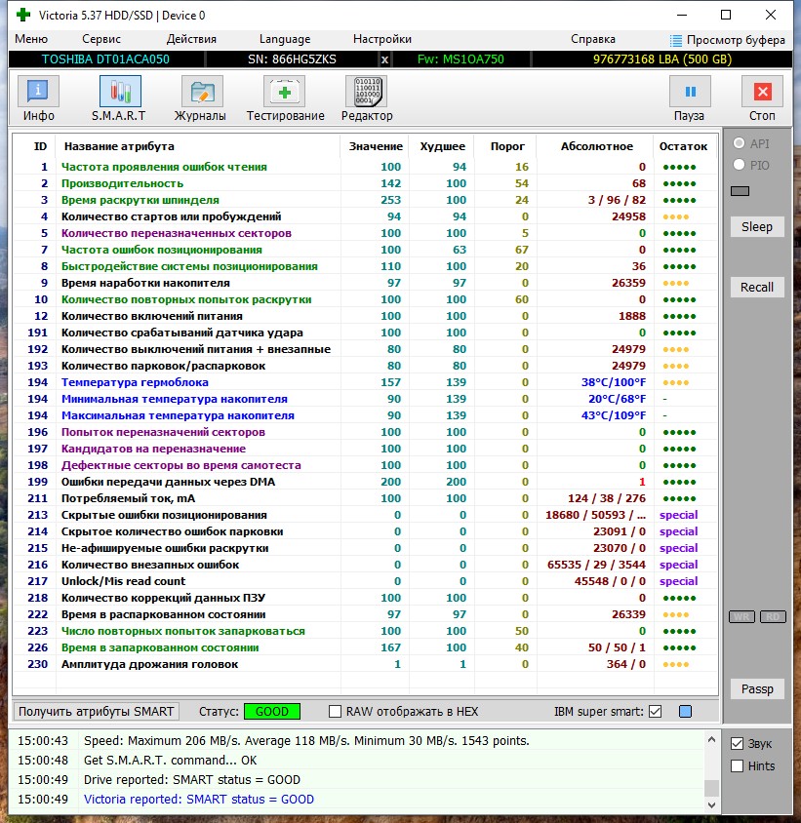Viewport: 801px width, 823px height.
Task: Open the Редактор hex editor icon
Action: pos(366,92)
